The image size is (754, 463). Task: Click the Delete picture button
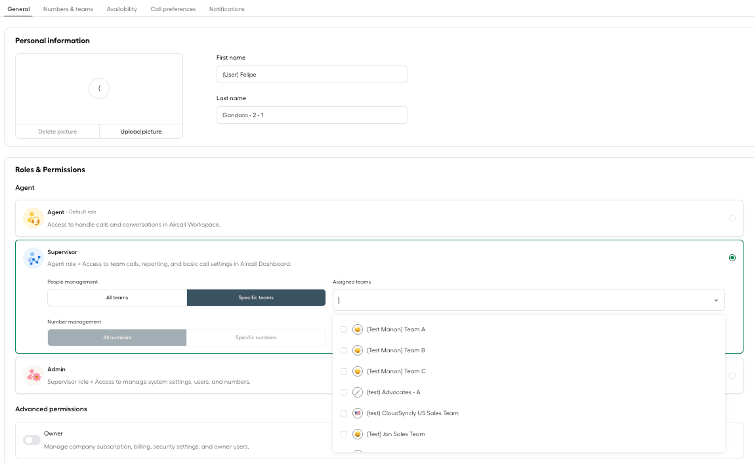point(58,132)
